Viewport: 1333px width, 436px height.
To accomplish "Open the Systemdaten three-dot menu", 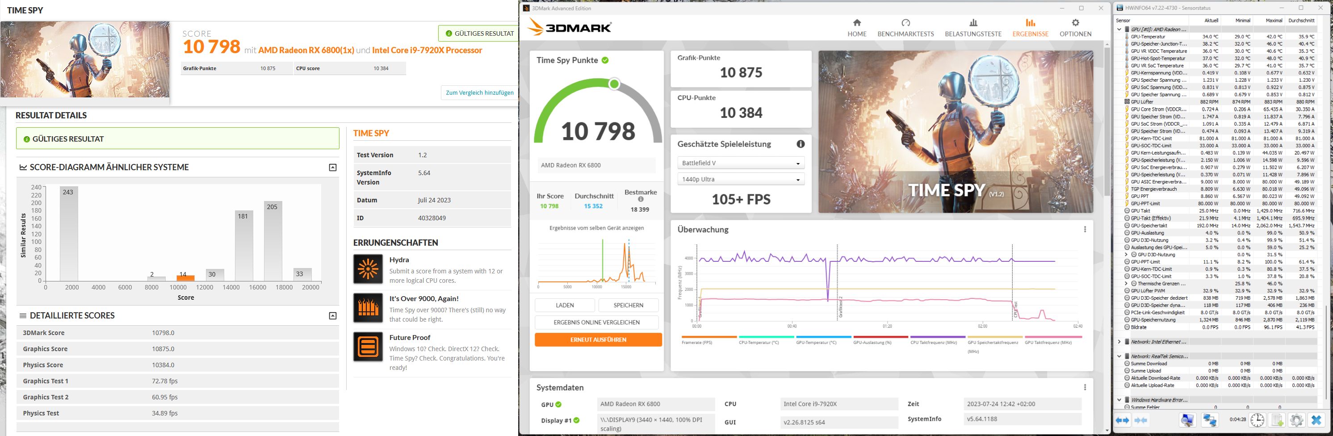I will coord(1085,387).
